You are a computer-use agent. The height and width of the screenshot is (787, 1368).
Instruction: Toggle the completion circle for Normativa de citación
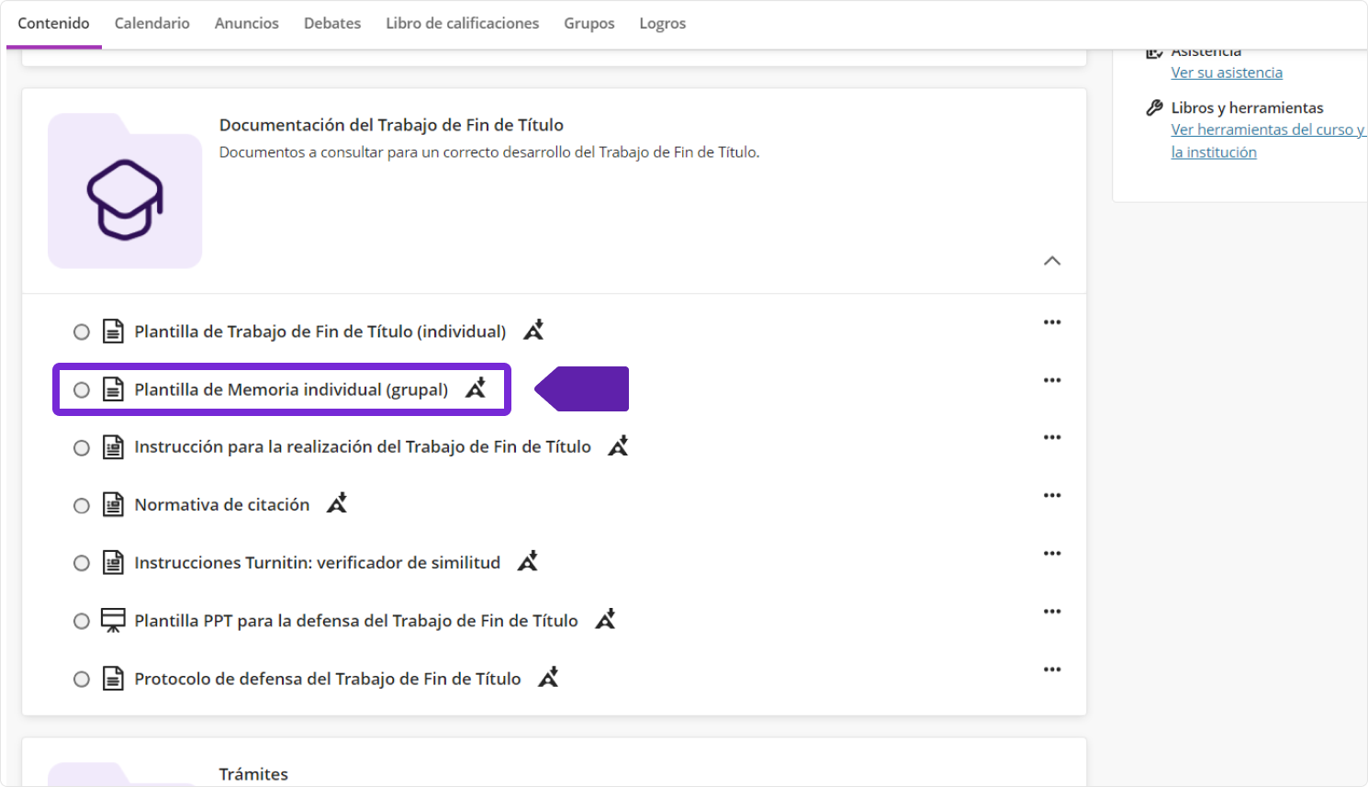point(82,505)
